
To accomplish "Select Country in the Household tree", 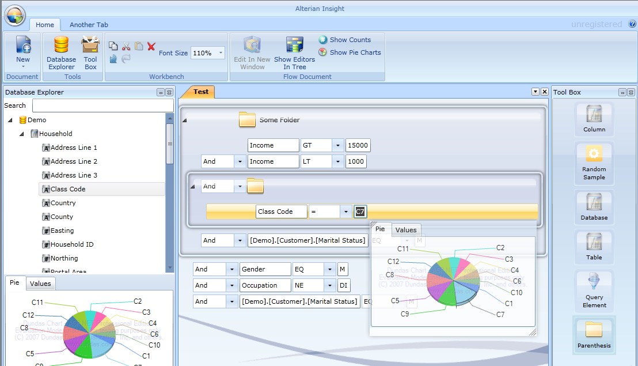I will [x=63, y=203].
